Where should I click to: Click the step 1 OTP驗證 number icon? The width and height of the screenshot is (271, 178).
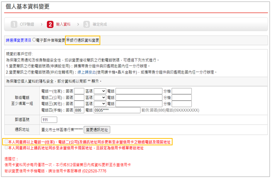pos(14,24)
